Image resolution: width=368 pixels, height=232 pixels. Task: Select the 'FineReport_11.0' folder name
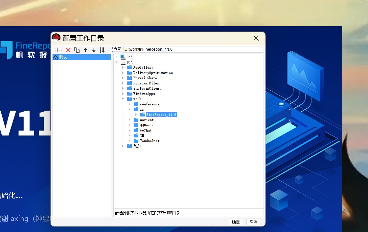(x=161, y=115)
